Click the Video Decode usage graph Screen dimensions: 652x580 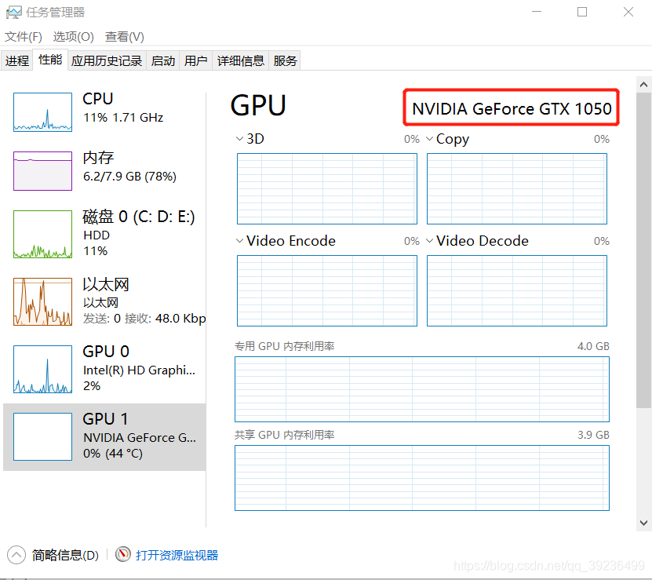(517, 290)
